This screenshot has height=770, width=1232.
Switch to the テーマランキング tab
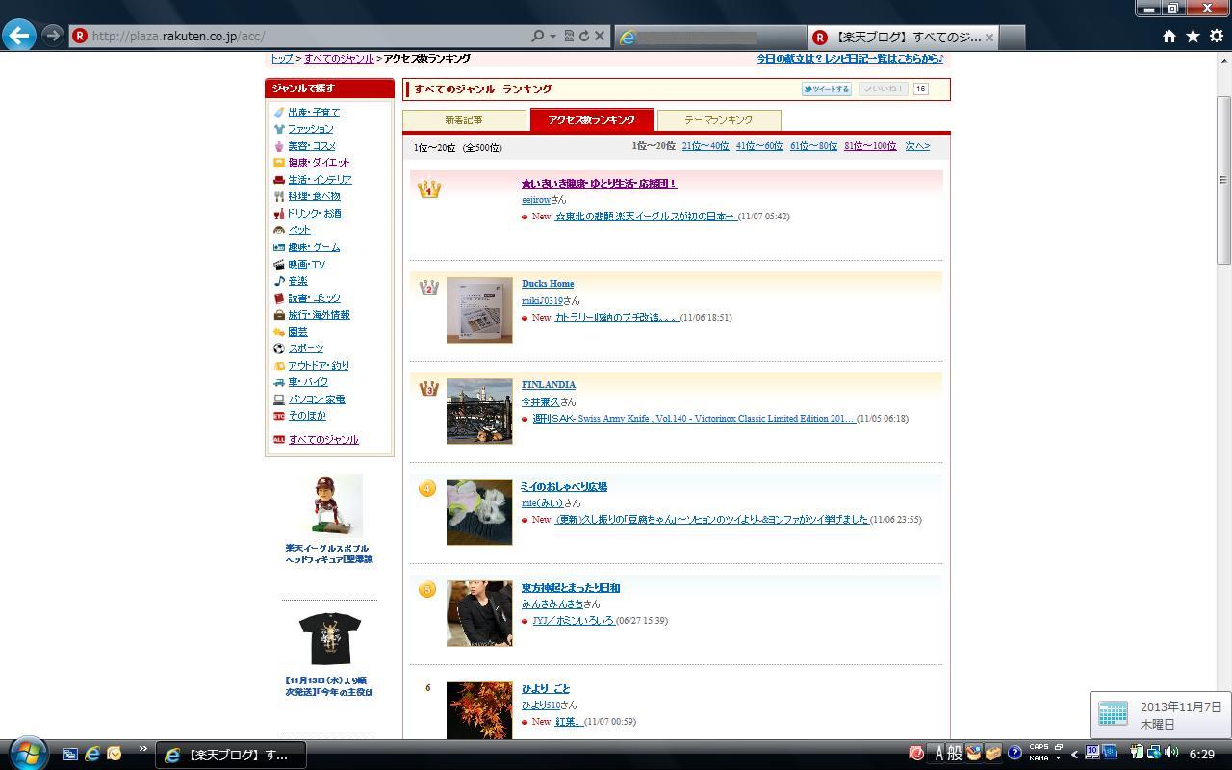718,120
